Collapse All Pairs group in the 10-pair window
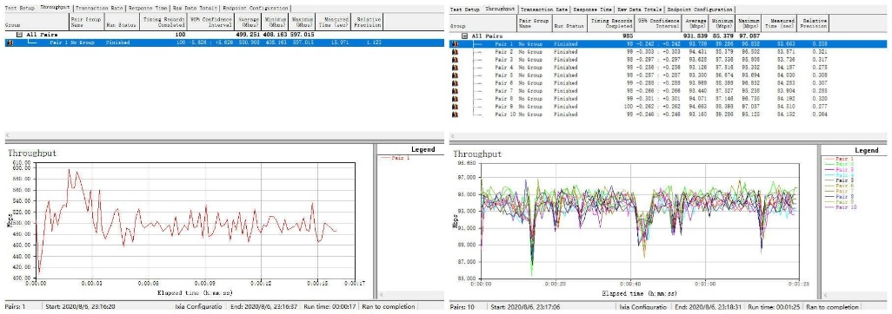The image size is (892, 314). (465, 36)
